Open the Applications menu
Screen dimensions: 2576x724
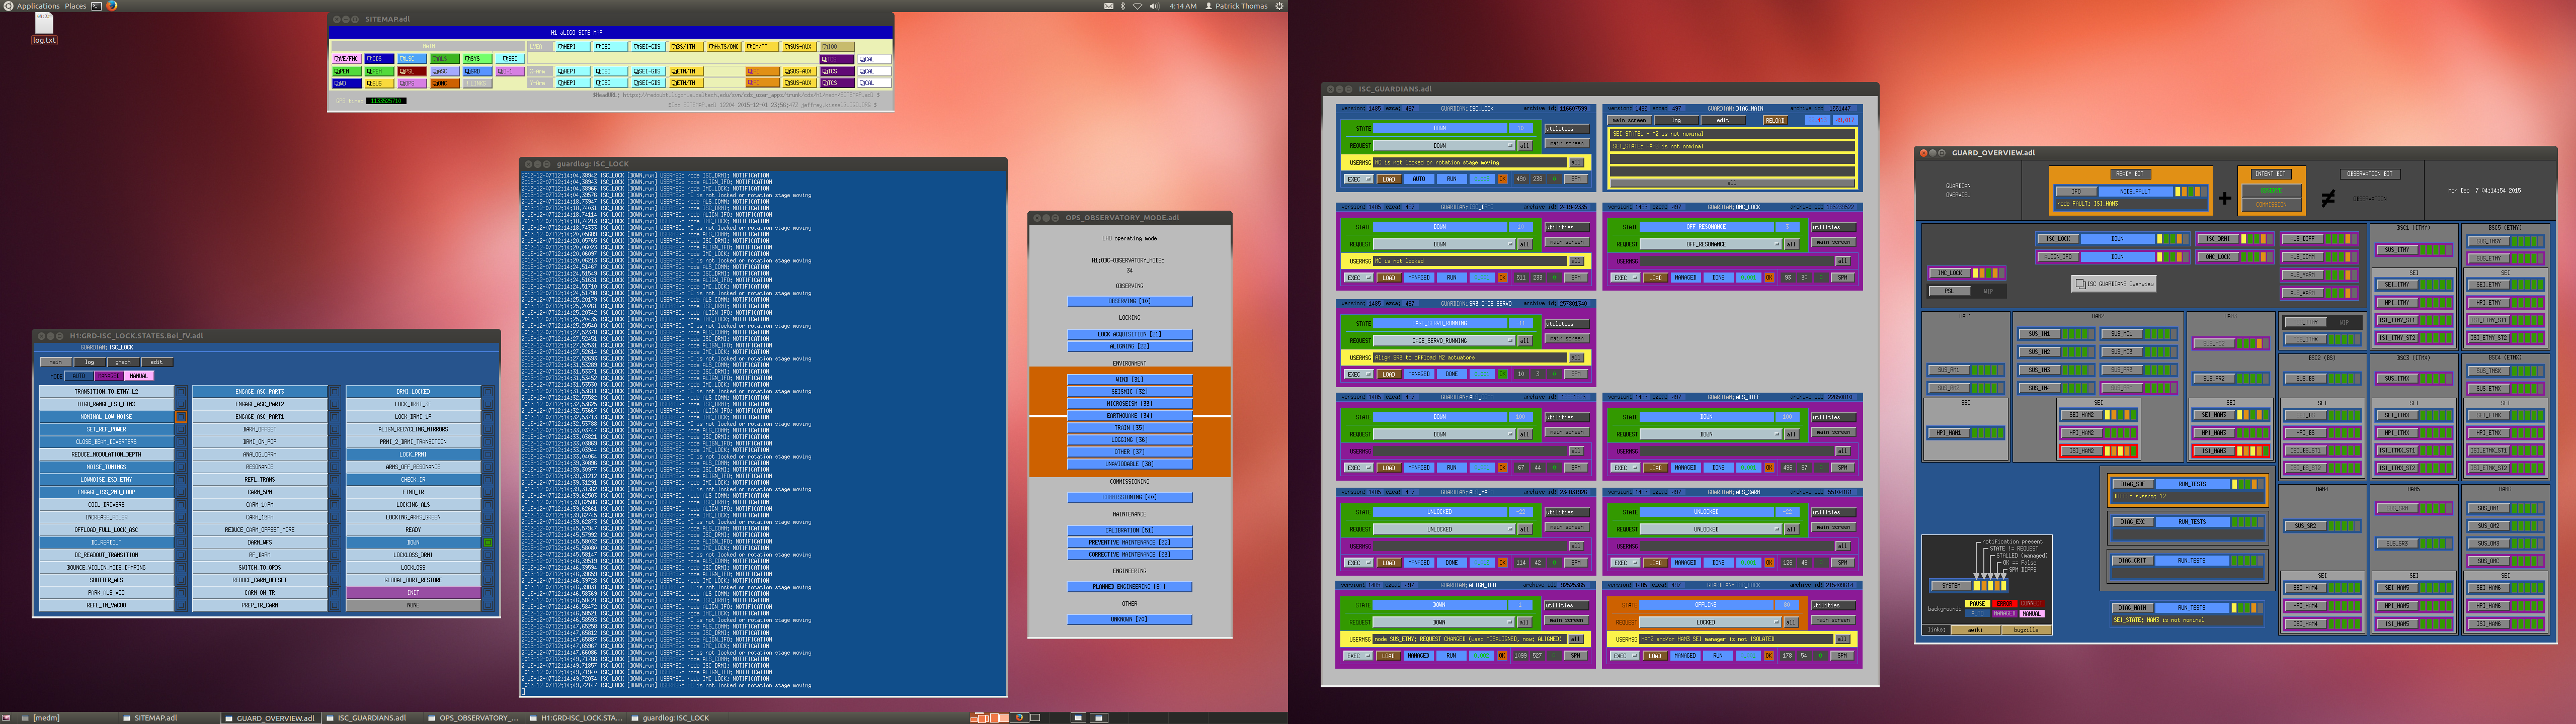click(x=38, y=6)
